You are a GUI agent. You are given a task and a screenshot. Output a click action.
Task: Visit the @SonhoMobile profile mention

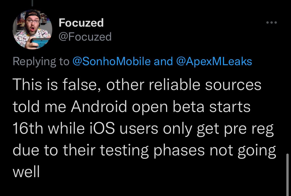111,61
